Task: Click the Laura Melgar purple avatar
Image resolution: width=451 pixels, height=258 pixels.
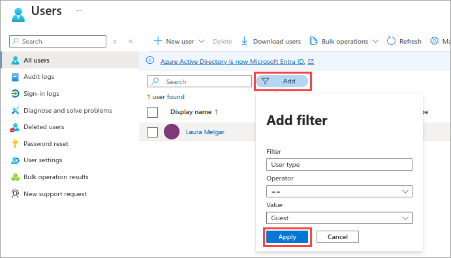Action: (x=172, y=132)
